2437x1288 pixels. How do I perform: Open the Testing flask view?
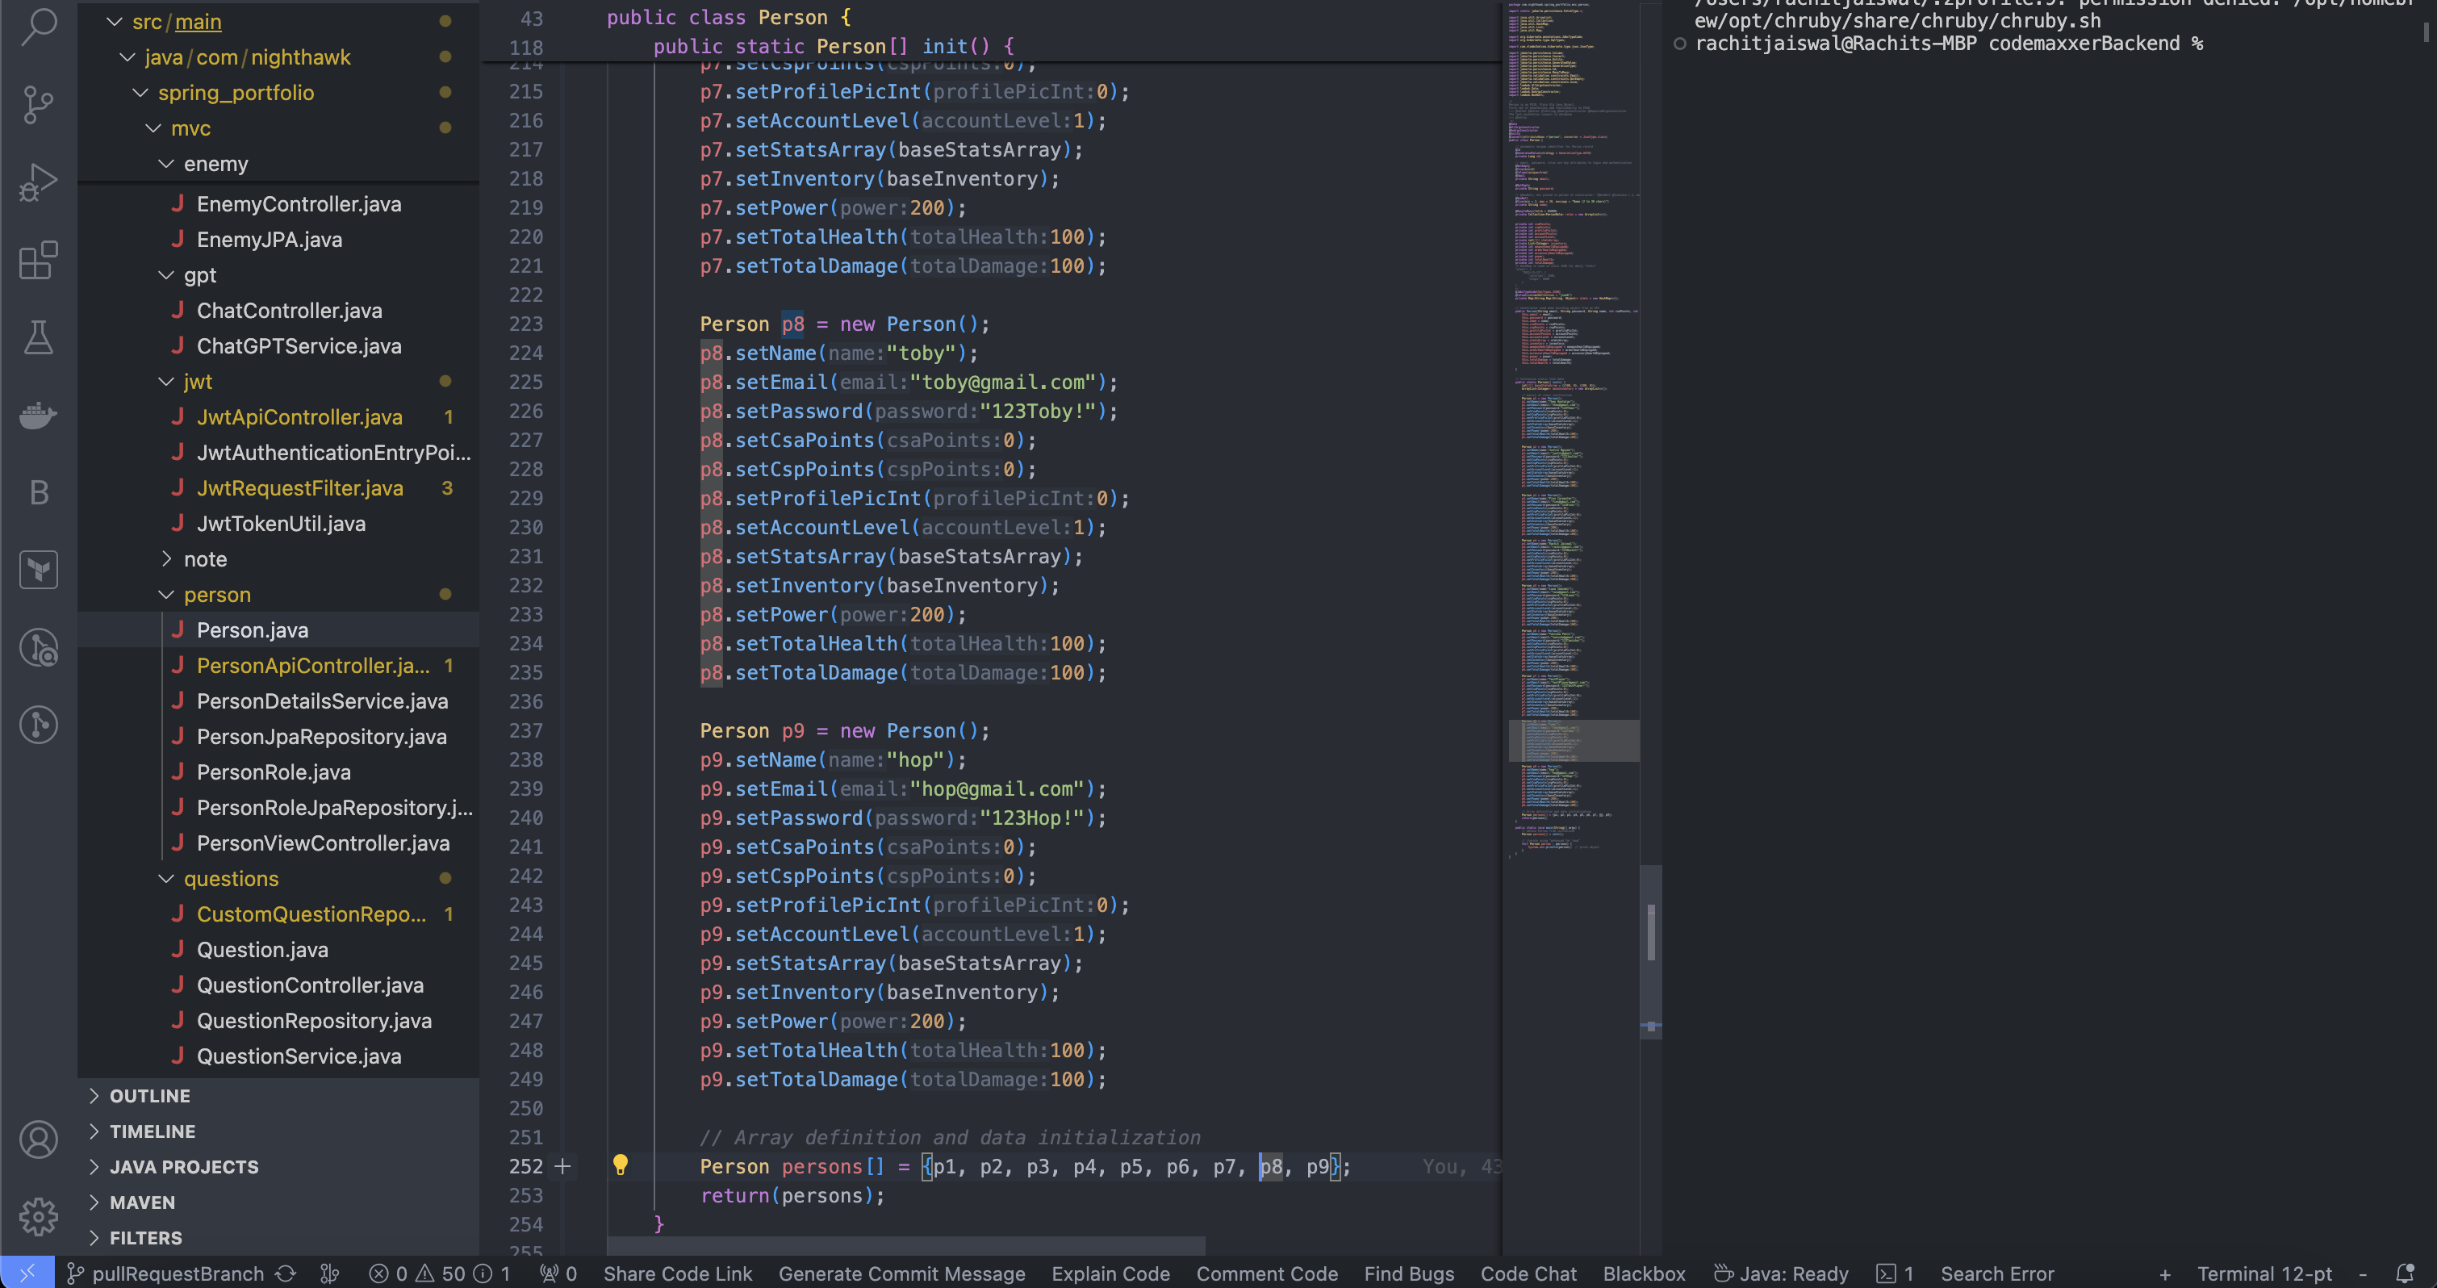click(39, 338)
